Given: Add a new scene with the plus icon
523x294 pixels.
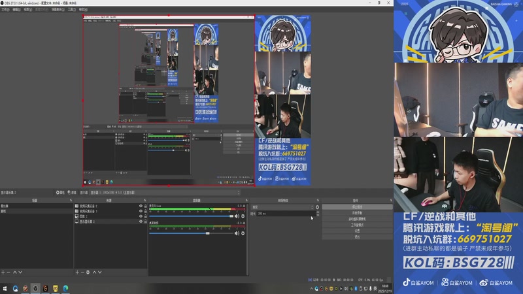Looking at the screenshot, I should (3, 272).
